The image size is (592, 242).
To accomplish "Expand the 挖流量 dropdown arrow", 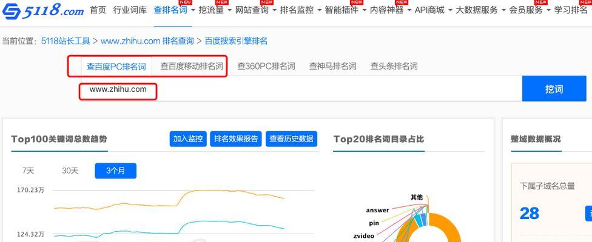I will pos(229,10).
